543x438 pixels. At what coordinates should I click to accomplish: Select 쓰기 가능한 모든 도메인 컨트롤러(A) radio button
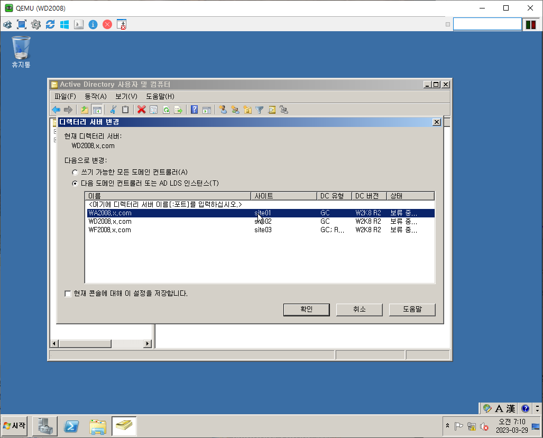point(75,172)
